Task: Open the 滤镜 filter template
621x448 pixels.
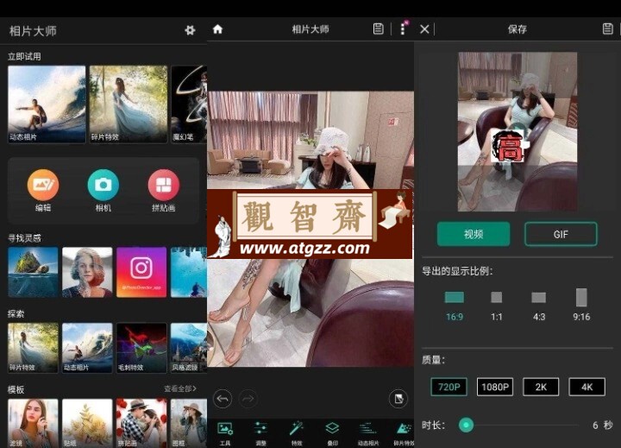Action: pos(33,424)
